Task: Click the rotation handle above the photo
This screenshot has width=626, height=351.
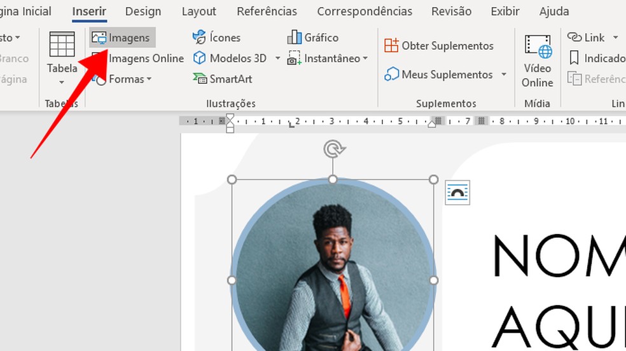Action: click(x=332, y=149)
